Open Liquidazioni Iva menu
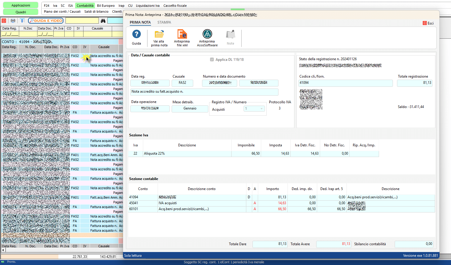 pos(147,6)
